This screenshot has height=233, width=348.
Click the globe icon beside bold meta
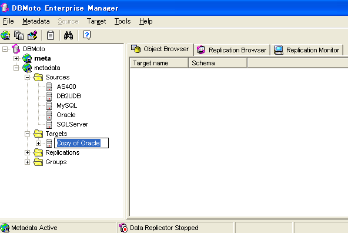point(27,58)
